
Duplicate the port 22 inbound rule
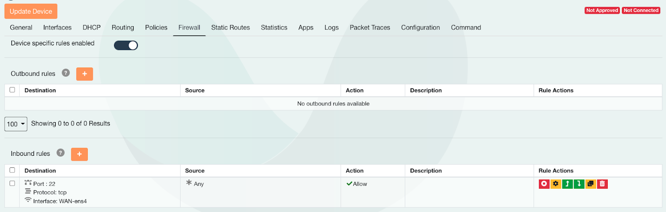[591, 184]
